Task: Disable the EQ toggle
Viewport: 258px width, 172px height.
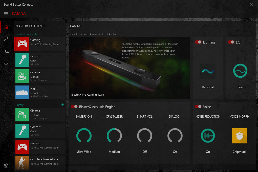Action: (x=231, y=42)
